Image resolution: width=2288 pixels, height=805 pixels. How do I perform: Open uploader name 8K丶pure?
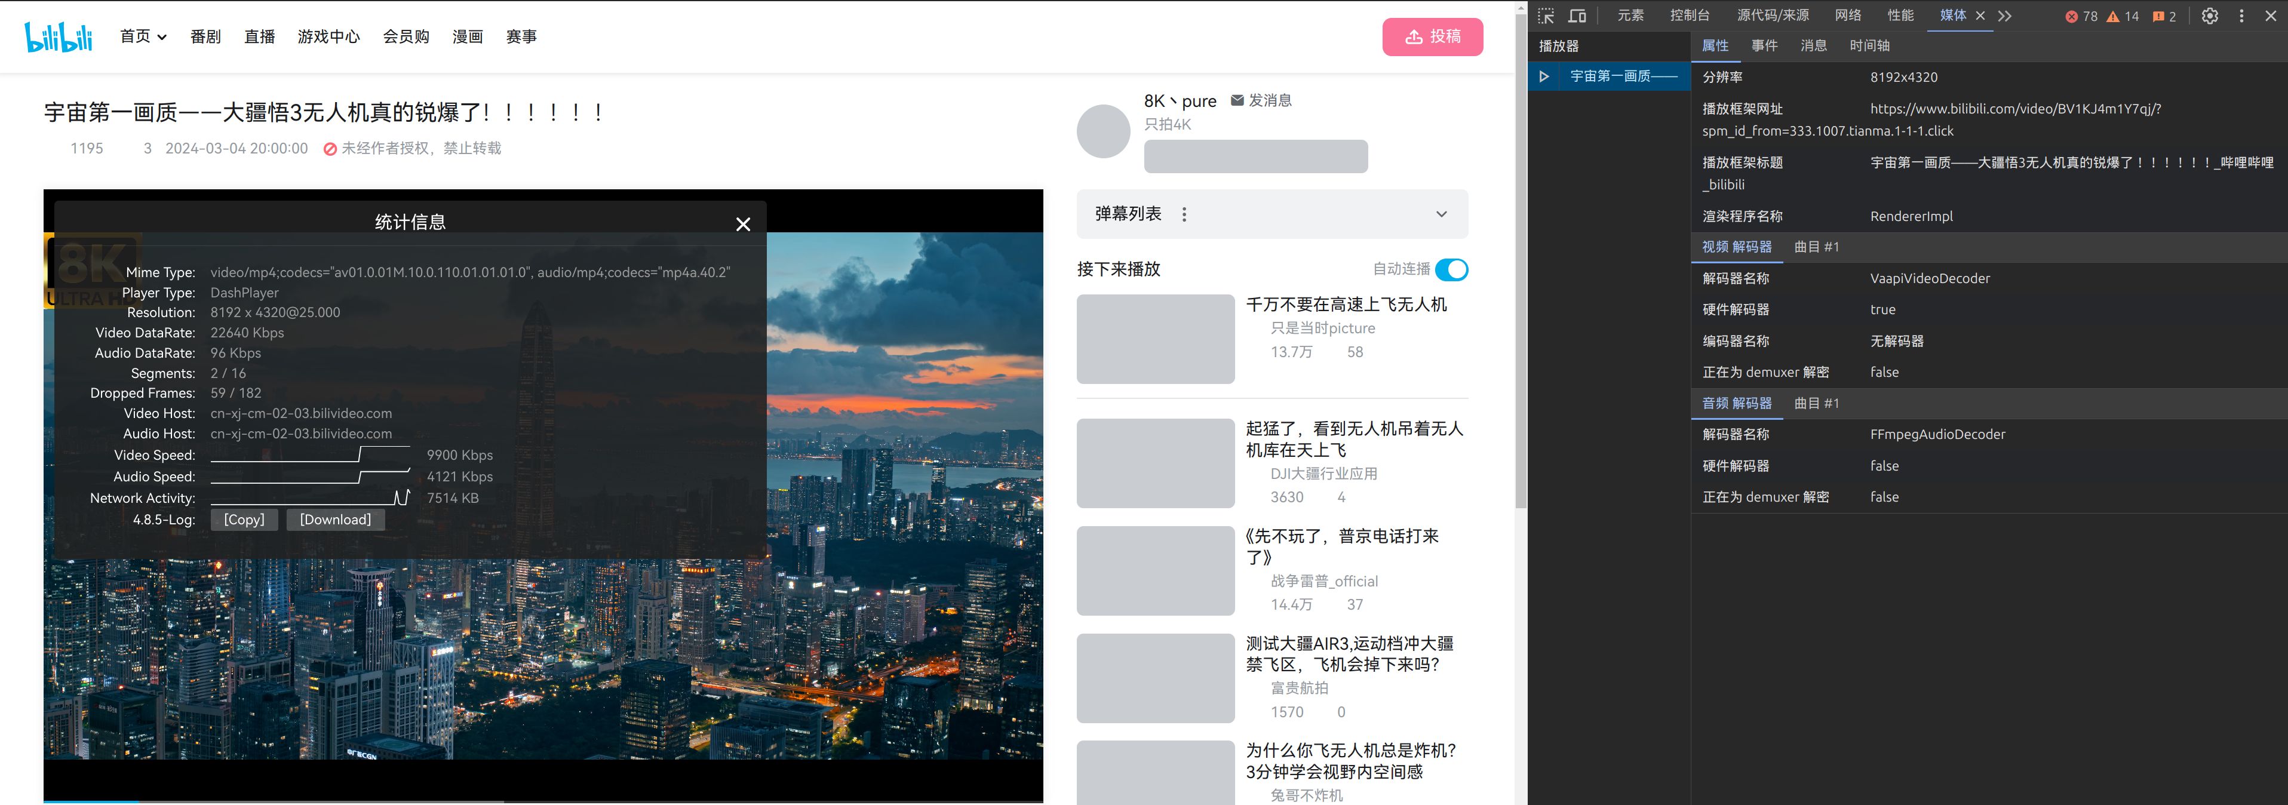1180,102
